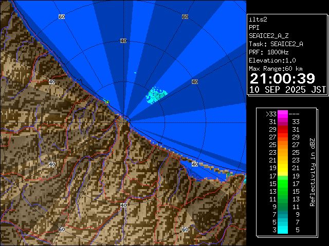The image size is (329, 246).
Task: Click the bright green 15 dBZ swatch
Action: pos(283,183)
